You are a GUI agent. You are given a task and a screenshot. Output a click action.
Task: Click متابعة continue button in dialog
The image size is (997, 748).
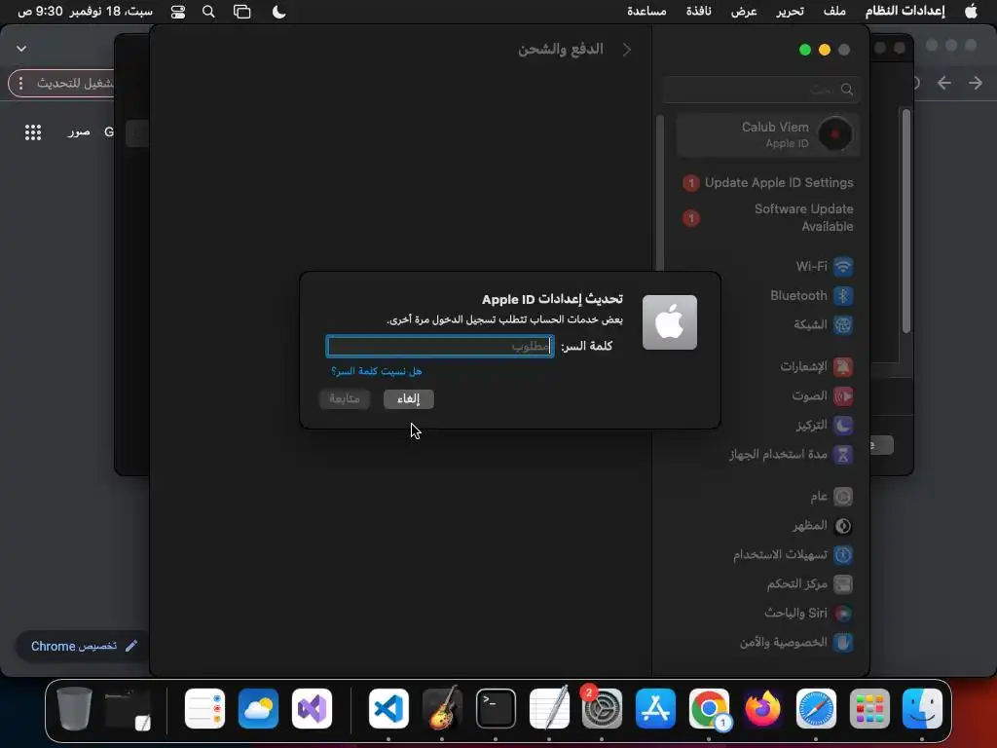tap(345, 398)
